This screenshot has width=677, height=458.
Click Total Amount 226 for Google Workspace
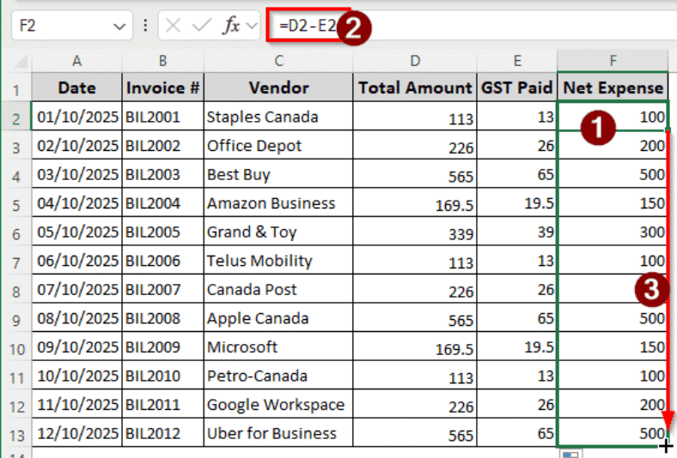(415, 405)
